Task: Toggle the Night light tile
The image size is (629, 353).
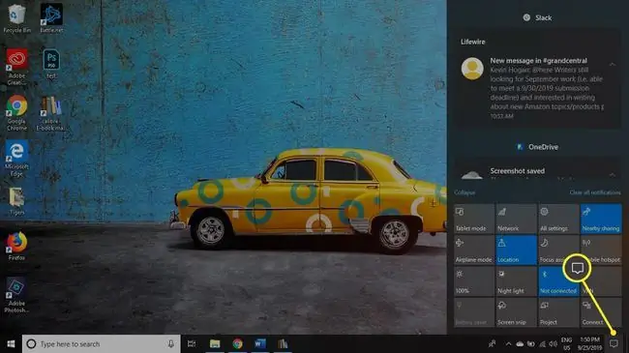Action: 517,281
